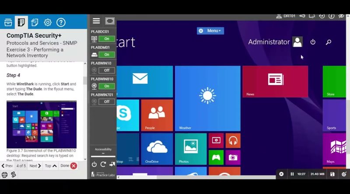This screenshot has height=194, width=350.
Task: Open the Store tile
Action: pyautogui.click(x=334, y=82)
